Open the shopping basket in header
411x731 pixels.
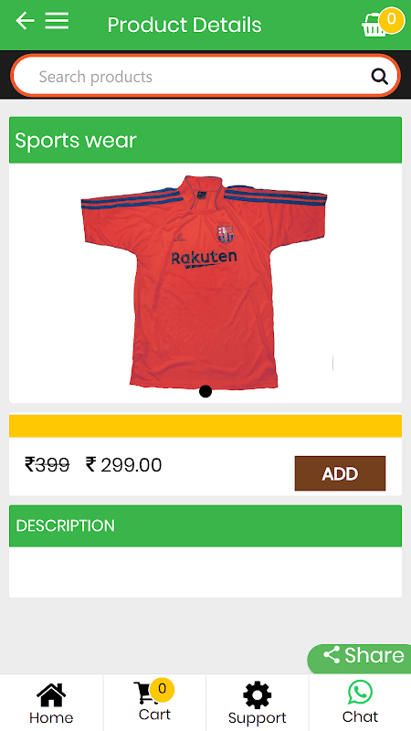click(x=374, y=26)
